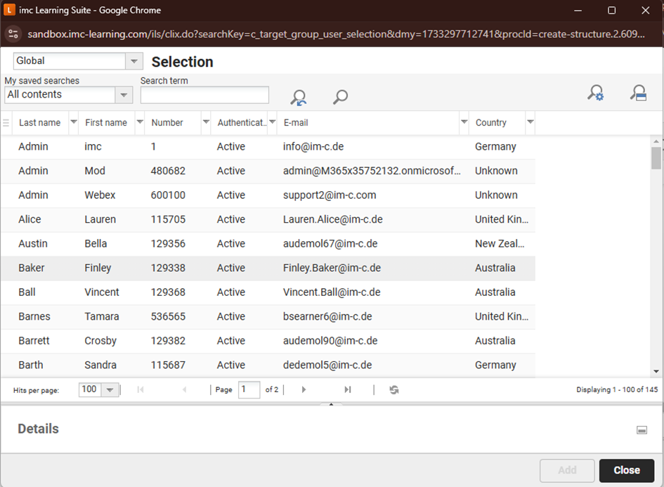The image size is (664, 487).
Task: Refresh the results list
Action: 393,389
